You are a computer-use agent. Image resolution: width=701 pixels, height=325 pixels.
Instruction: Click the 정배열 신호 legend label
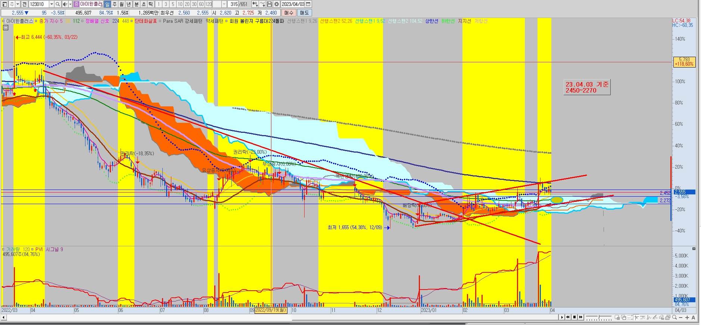click(x=97, y=21)
